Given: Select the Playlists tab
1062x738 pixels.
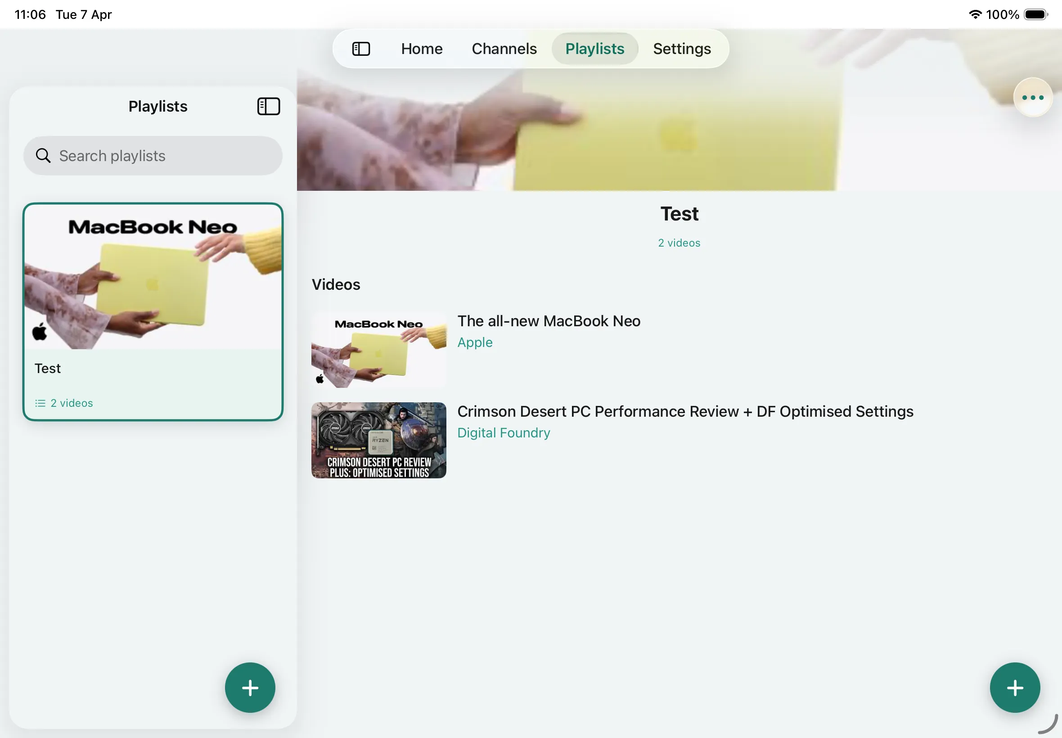Looking at the screenshot, I should click(594, 49).
